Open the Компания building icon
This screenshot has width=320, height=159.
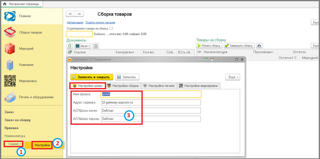pos(10,65)
